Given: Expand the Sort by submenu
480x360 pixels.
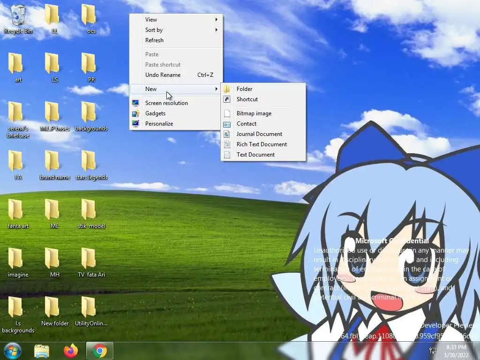Looking at the screenshot, I should tap(176, 30).
